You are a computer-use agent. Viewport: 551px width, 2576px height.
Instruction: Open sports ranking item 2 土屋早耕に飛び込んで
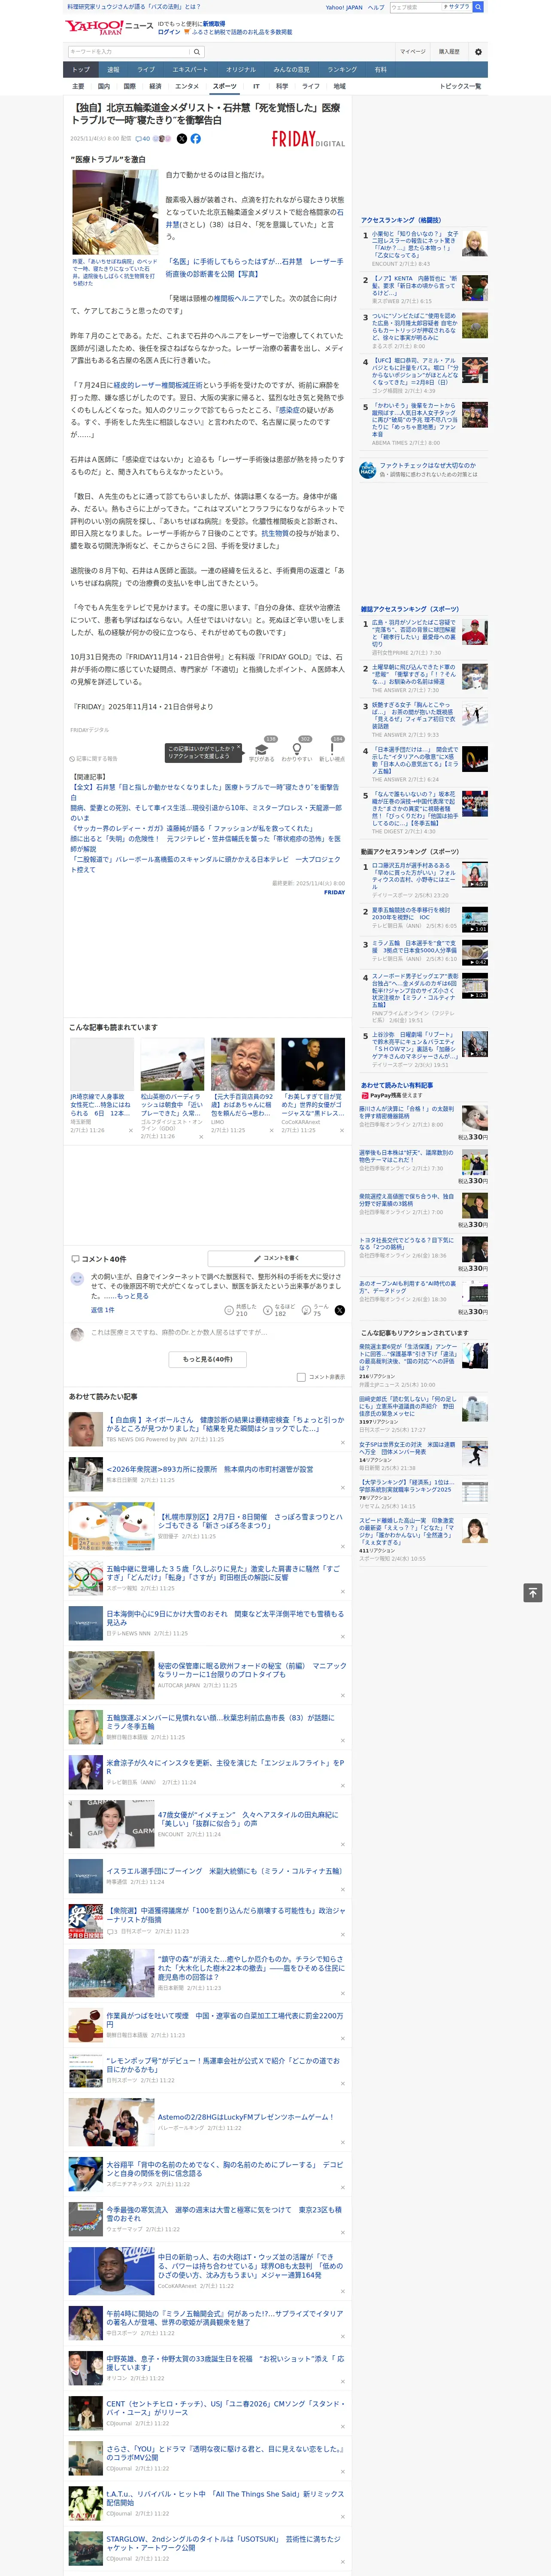[414, 674]
